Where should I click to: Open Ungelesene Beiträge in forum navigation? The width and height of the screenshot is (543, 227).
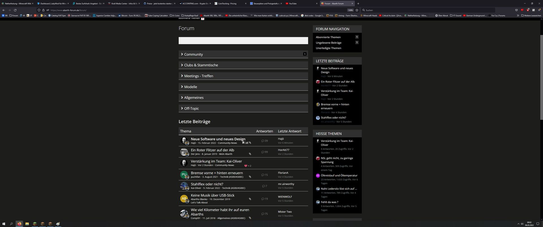328,43
